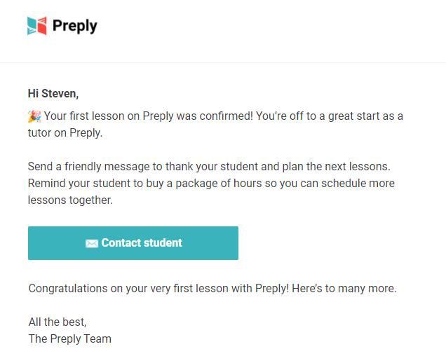Click the Preply book logo icon
446x363 pixels.
pos(36,26)
